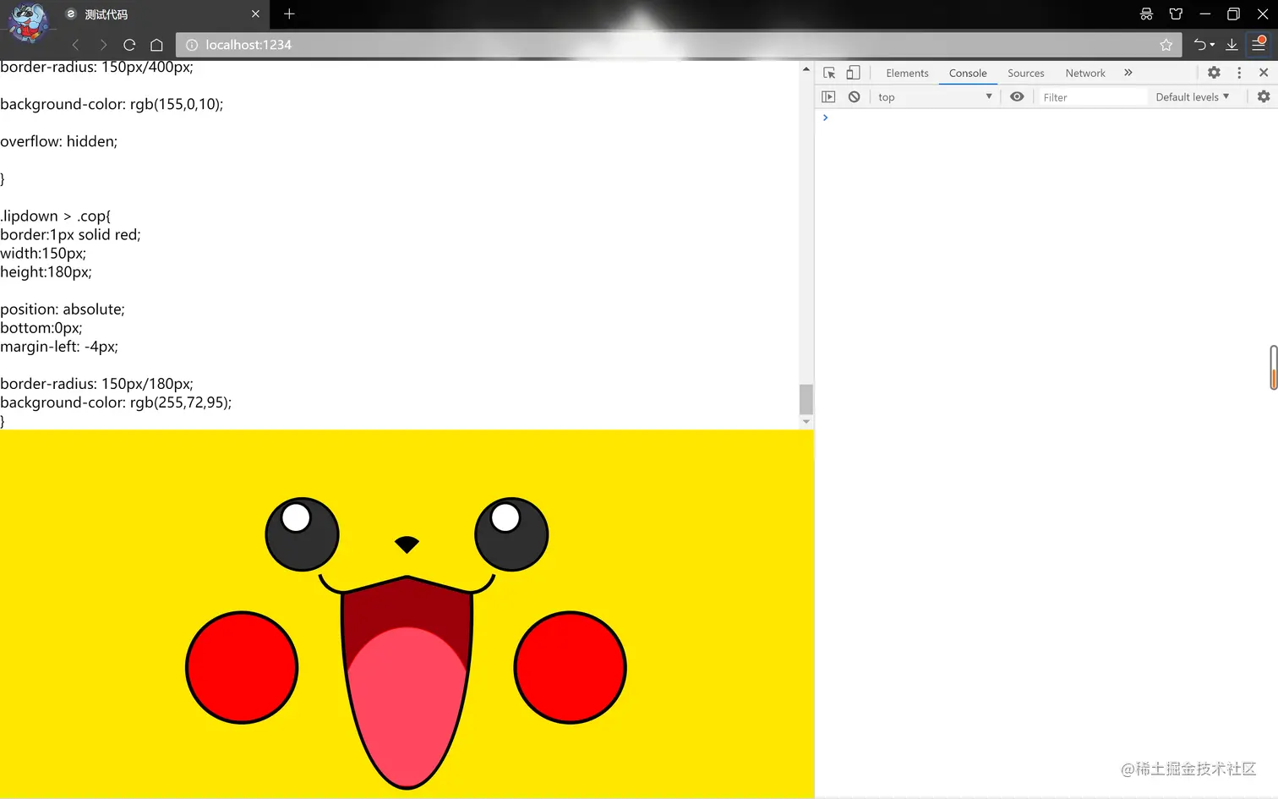This screenshot has width=1278, height=799.
Task: Open the console sidebar toggle icon
Action: pos(828,96)
